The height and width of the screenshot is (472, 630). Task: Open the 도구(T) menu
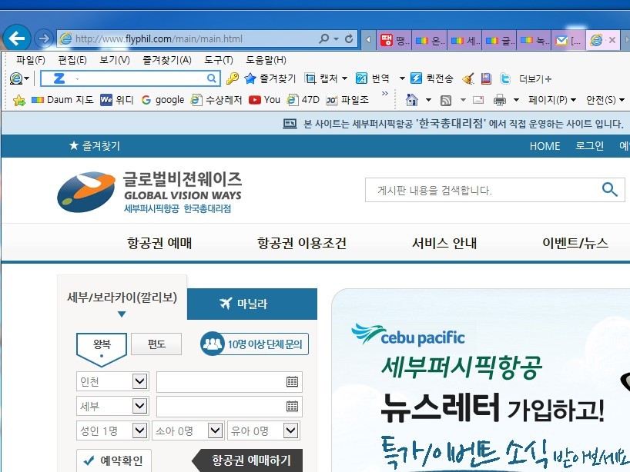click(219, 60)
